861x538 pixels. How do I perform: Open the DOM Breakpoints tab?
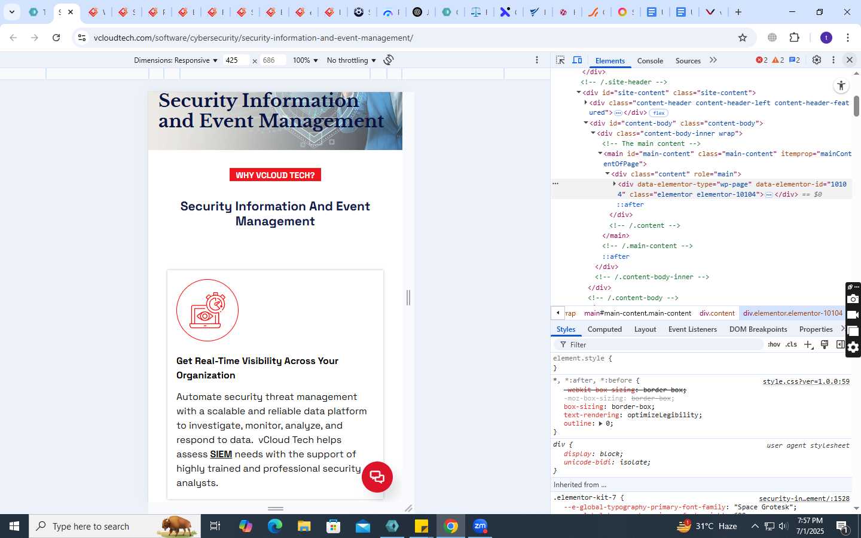coord(758,329)
